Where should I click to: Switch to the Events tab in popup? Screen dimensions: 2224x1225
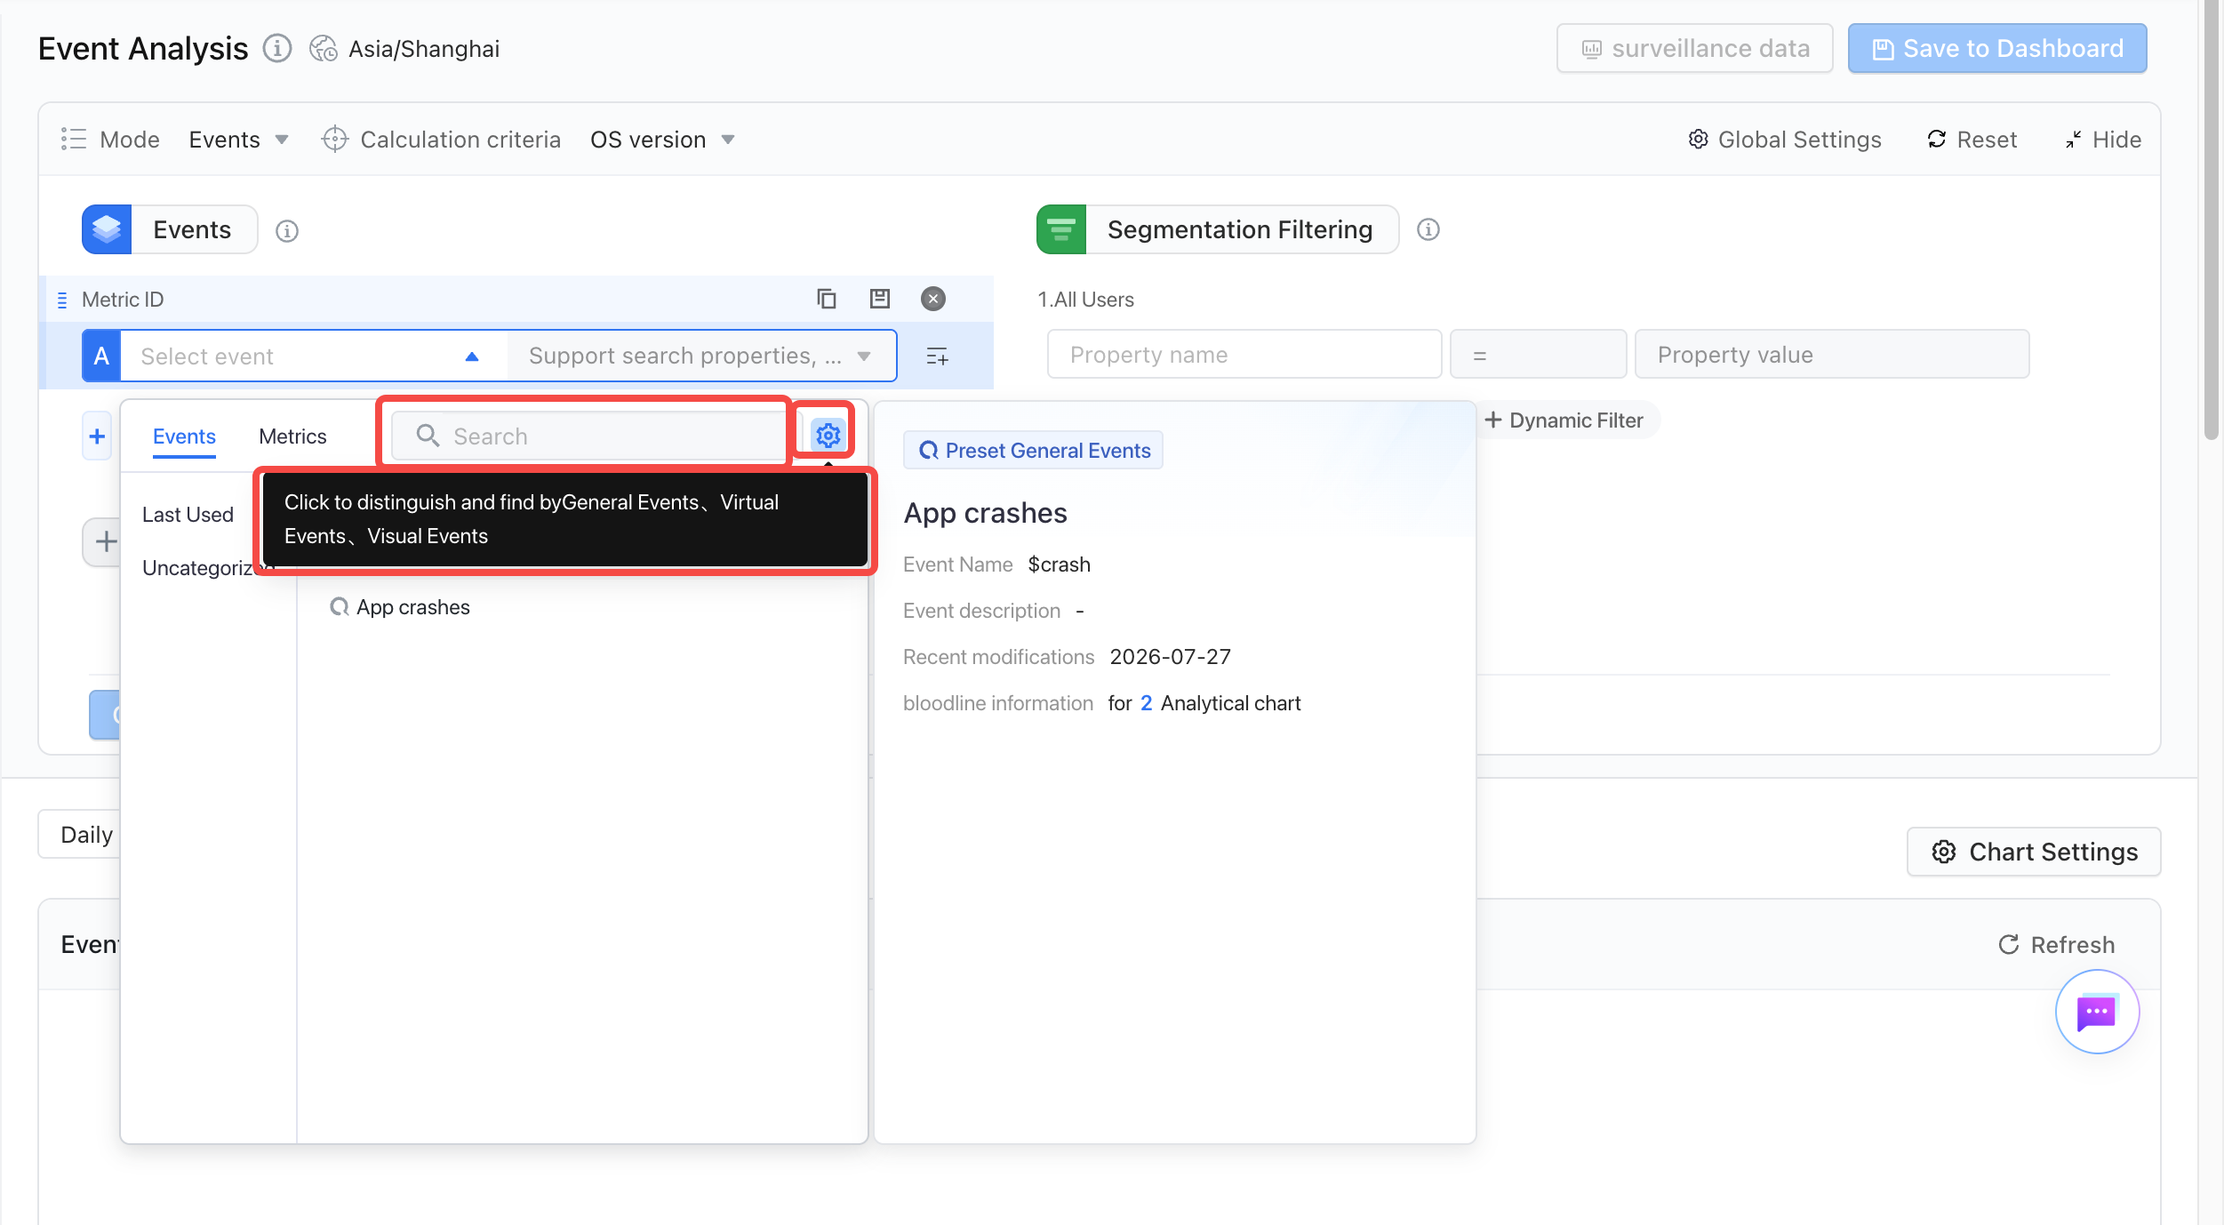pos(184,436)
